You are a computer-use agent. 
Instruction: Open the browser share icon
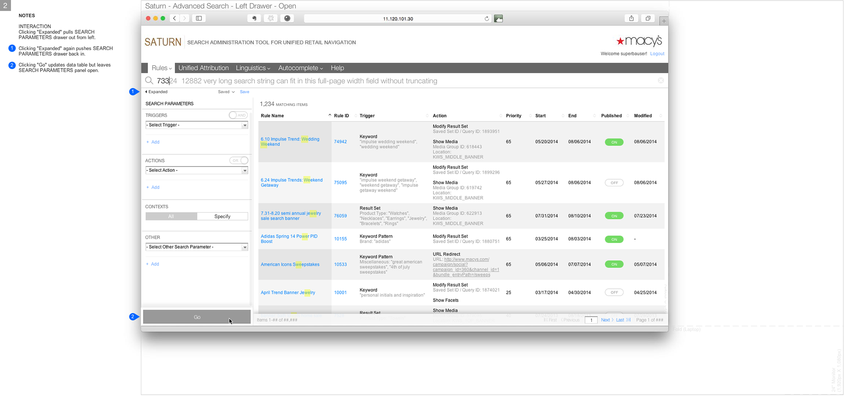coord(632,18)
